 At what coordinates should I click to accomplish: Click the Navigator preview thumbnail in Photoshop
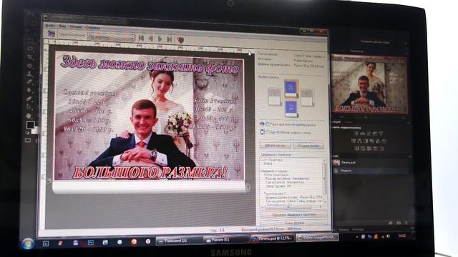click(369, 84)
